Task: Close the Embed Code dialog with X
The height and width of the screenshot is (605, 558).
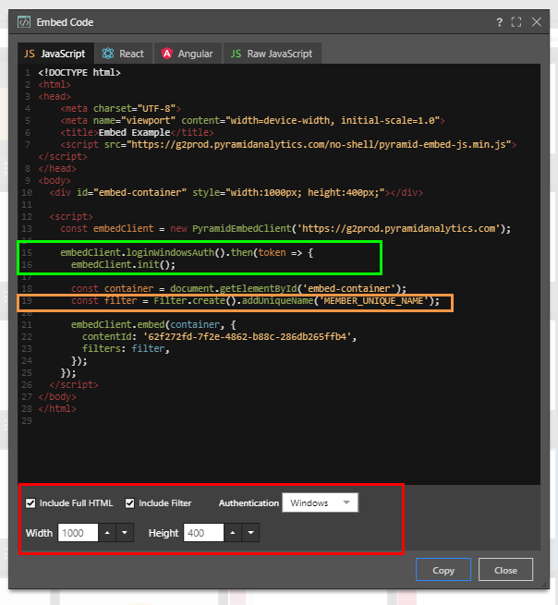Action: pyautogui.click(x=537, y=22)
